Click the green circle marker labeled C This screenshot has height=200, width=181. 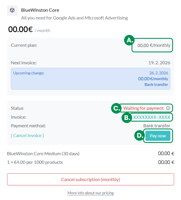(116, 108)
